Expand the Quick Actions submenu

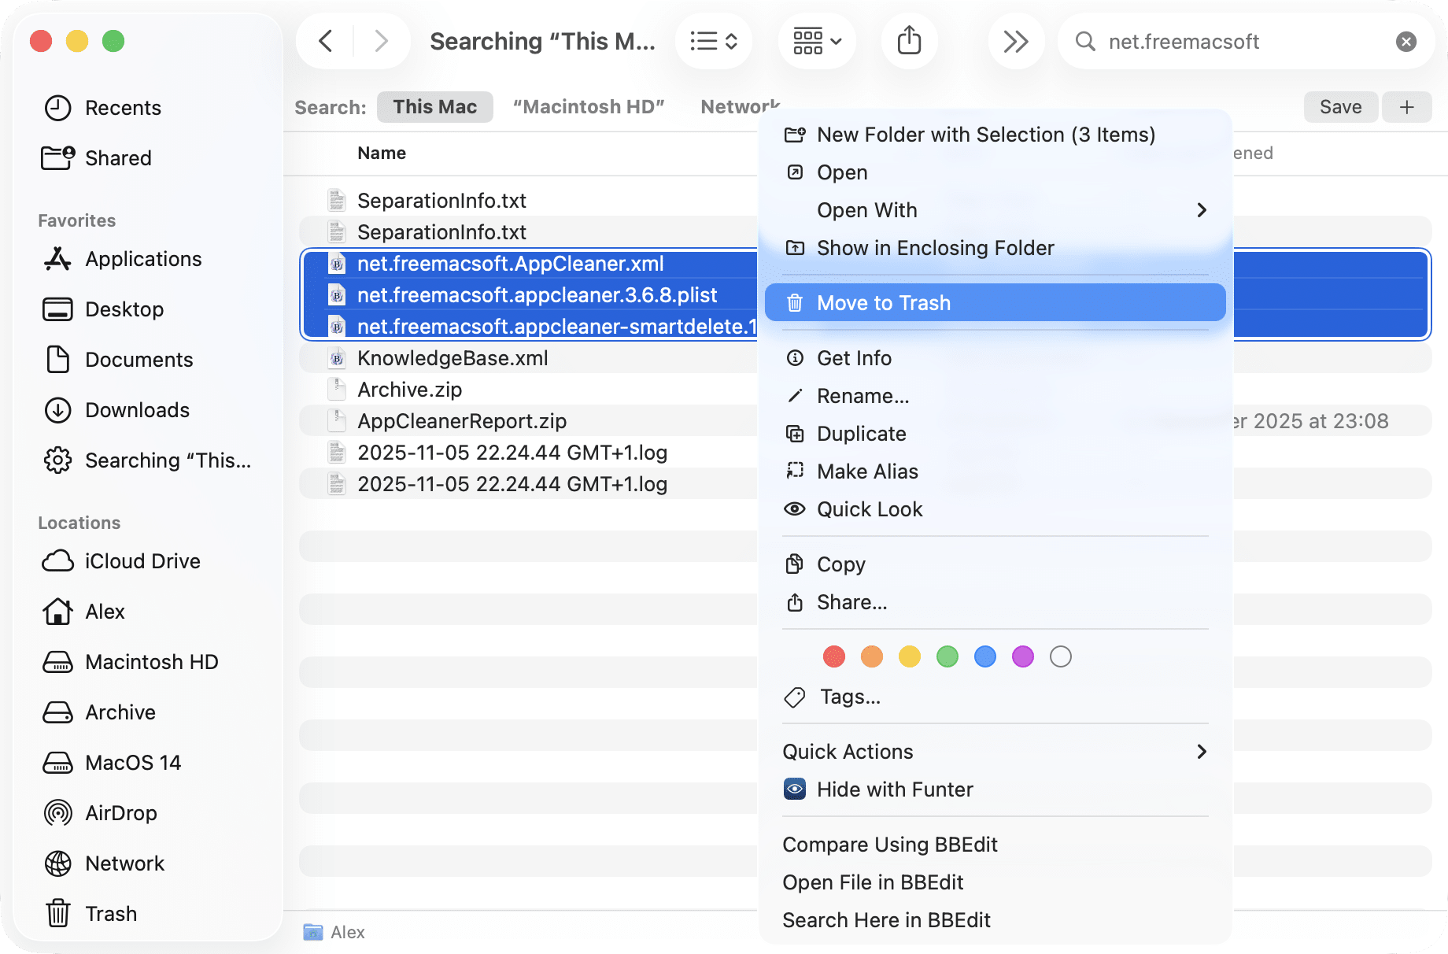[x=995, y=752]
